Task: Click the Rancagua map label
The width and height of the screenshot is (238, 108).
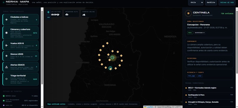Action: coord(110,85)
